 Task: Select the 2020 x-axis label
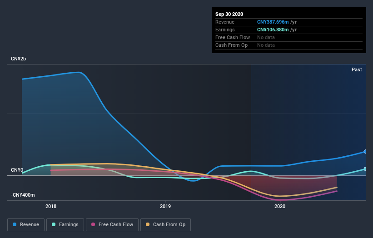click(280, 206)
